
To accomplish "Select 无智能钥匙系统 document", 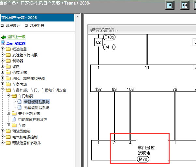I will [x=37, y=108].
